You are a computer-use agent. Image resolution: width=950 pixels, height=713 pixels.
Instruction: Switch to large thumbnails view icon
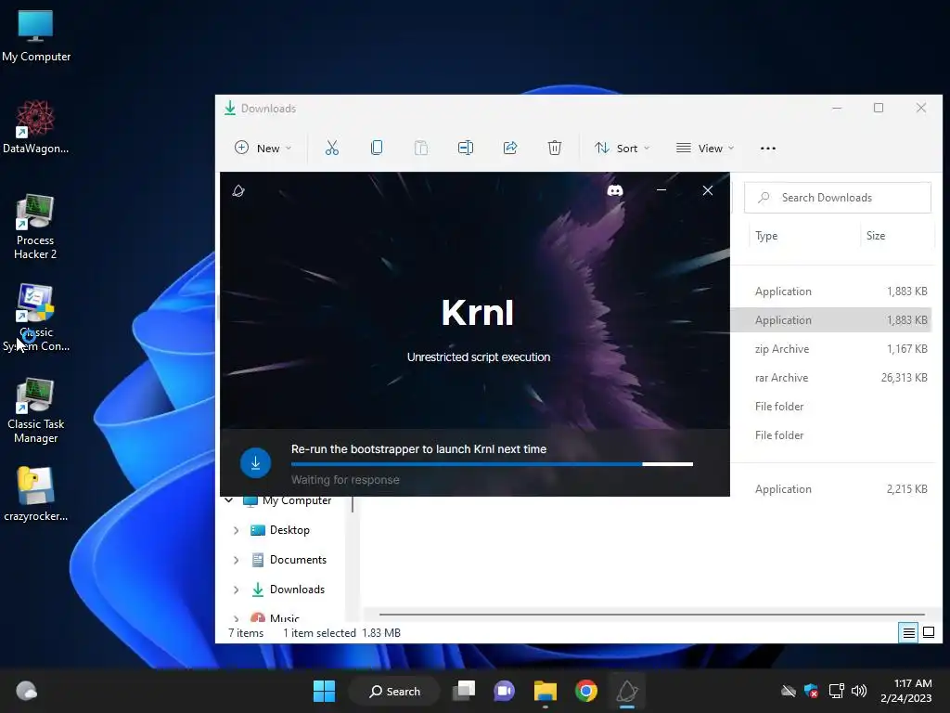coord(928,633)
